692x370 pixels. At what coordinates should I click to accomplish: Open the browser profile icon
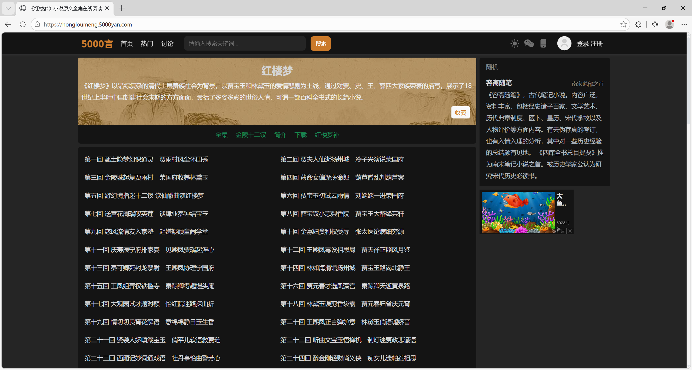pyautogui.click(x=670, y=24)
